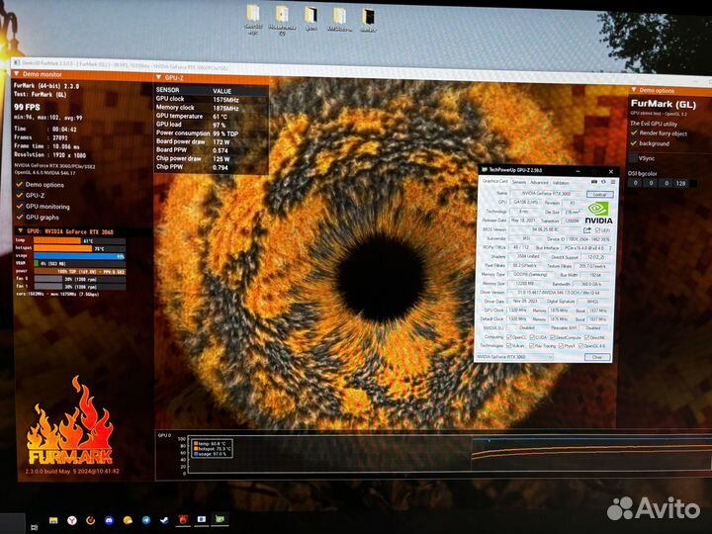Click the Driver Version field in GPU-Z
The width and height of the screenshot is (712, 534).
click(559, 293)
